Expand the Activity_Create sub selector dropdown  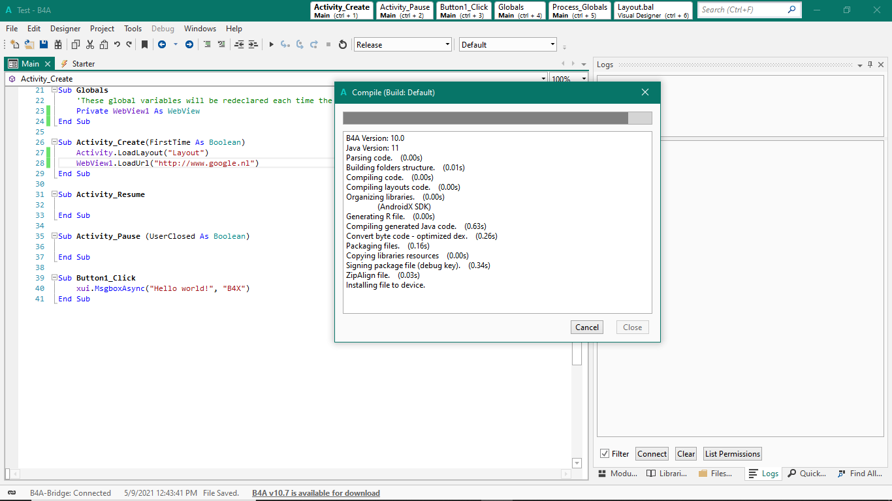click(543, 79)
